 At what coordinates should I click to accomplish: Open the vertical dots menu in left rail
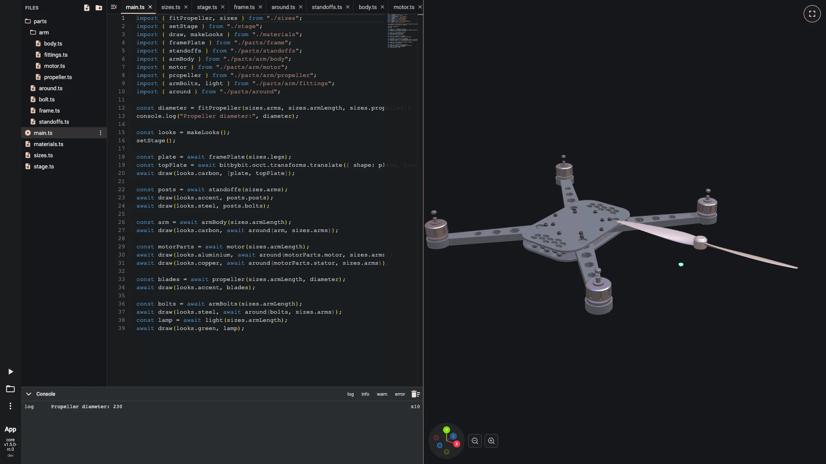pyautogui.click(x=10, y=406)
